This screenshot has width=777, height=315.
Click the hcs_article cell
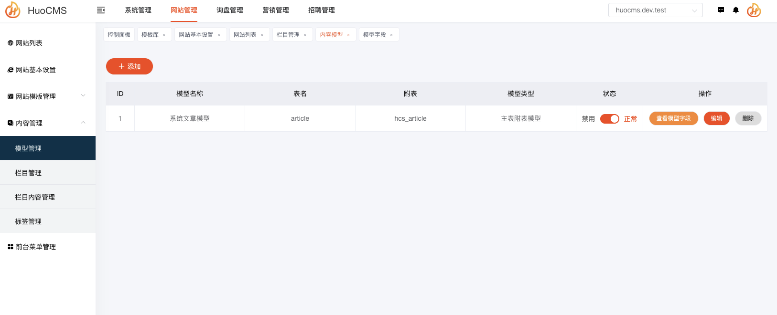pos(410,118)
